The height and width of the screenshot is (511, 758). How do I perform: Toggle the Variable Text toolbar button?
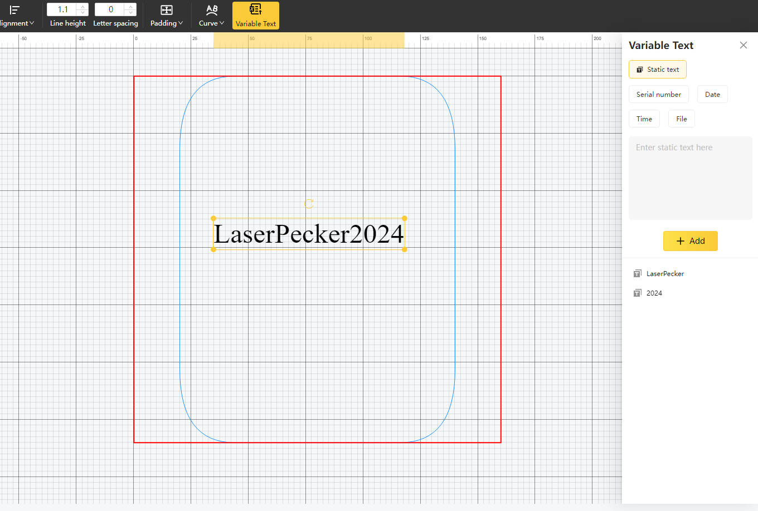coord(256,16)
